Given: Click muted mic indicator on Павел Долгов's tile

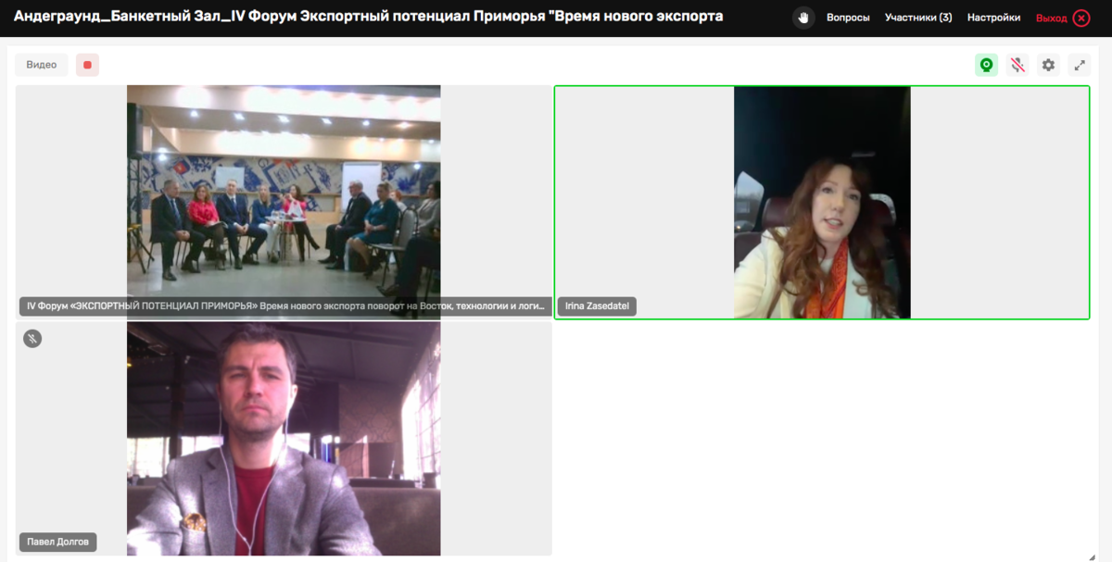Looking at the screenshot, I should click(32, 339).
